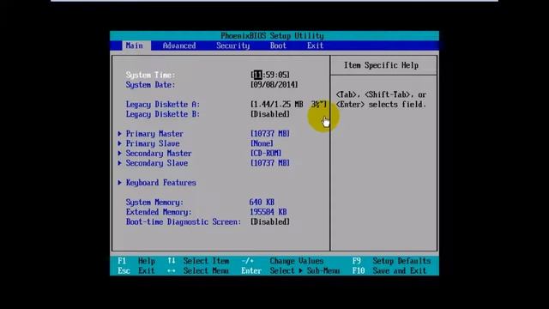Viewport: 549px width, 309px height.
Task: Switch to the Advanced tab
Action: [x=179, y=45]
